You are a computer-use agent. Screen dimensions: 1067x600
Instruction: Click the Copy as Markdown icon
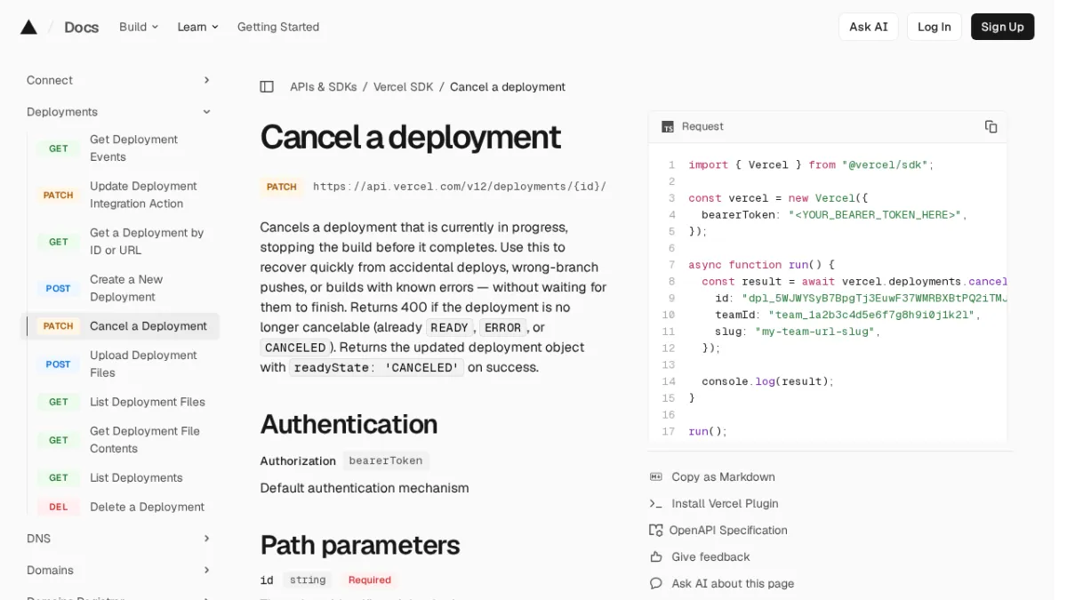[656, 477]
